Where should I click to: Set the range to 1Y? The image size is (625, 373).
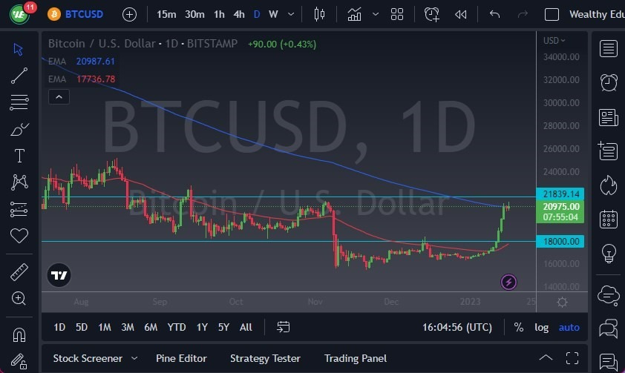pos(202,327)
